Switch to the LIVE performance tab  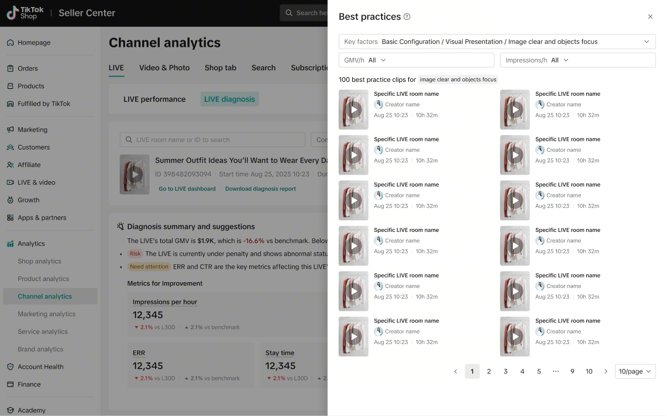(x=154, y=99)
